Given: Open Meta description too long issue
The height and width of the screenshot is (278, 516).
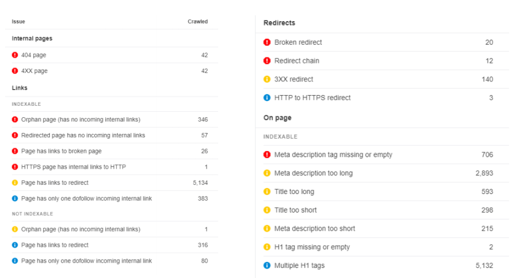Looking at the screenshot, I should point(313,173).
